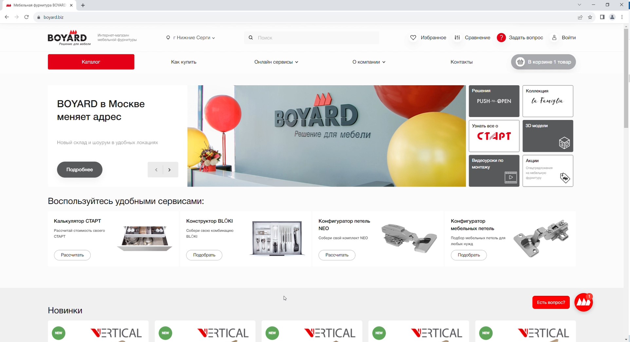Open the Избранное favorites link
This screenshot has height=342, width=630.
pyautogui.click(x=433, y=38)
